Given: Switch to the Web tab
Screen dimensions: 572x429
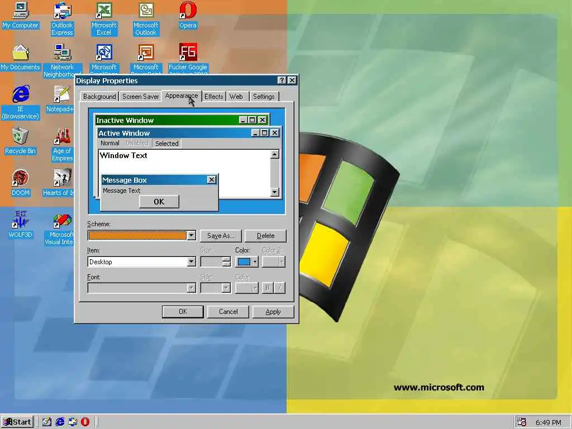Looking at the screenshot, I should click(236, 96).
